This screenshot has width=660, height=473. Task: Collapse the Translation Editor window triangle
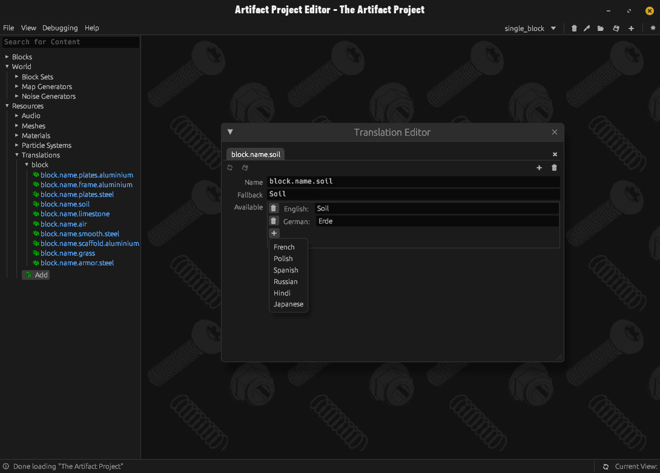click(x=230, y=132)
